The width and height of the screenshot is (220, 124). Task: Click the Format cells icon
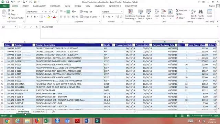click(x=170, y=12)
